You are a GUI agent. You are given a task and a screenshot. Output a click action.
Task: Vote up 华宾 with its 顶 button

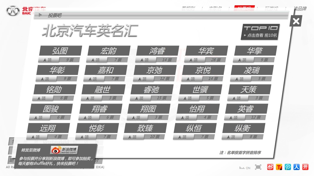tap(194, 60)
